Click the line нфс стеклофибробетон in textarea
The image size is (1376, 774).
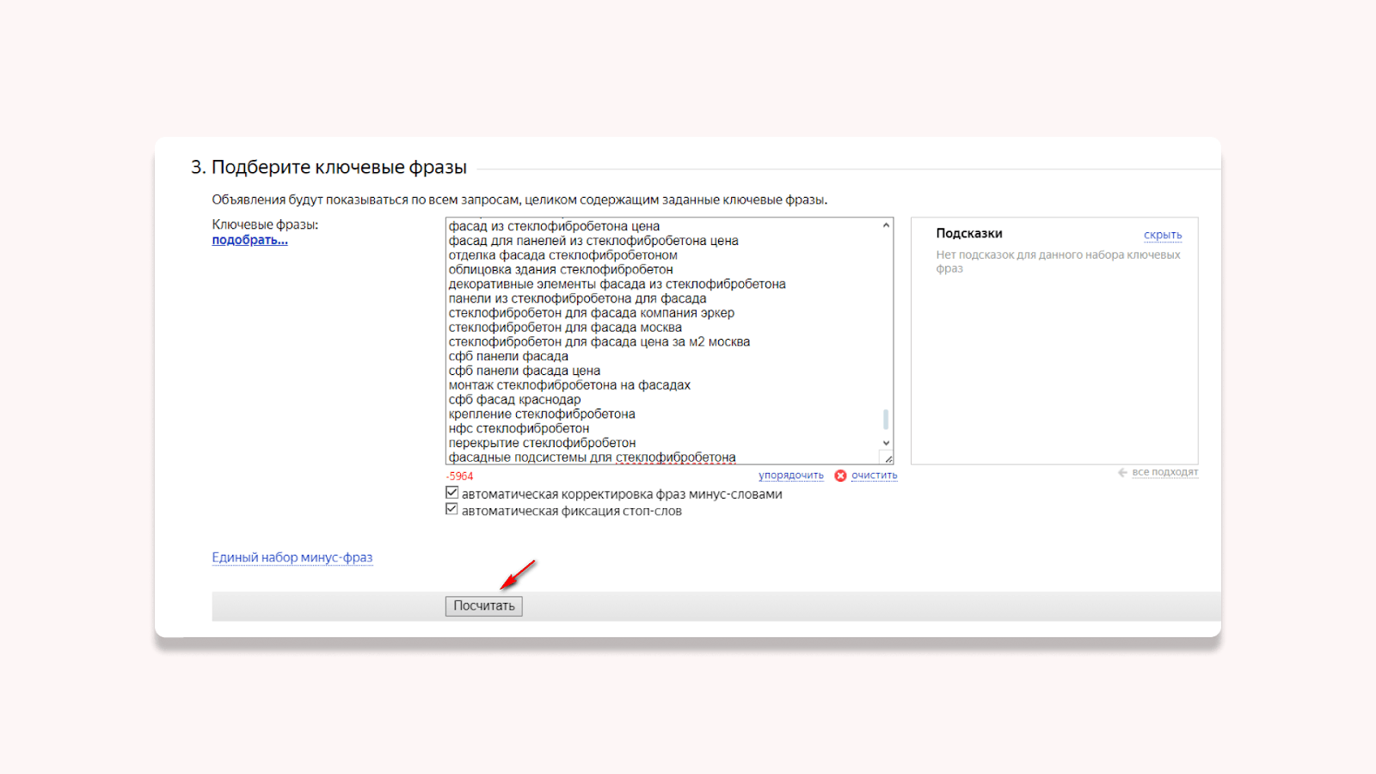[519, 428]
